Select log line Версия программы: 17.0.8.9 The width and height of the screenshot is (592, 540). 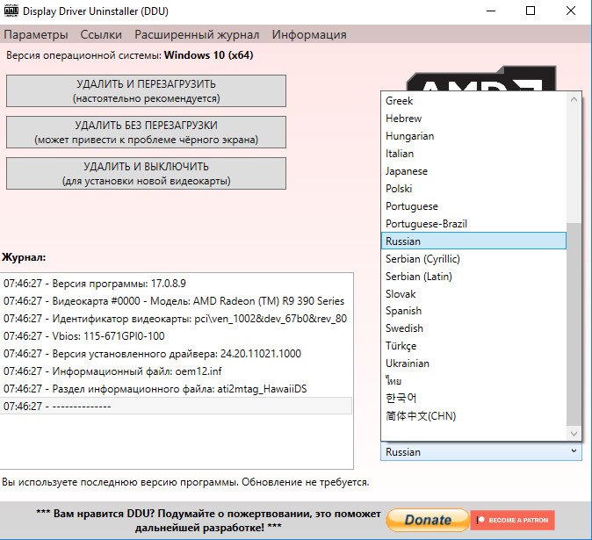tap(176, 283)
